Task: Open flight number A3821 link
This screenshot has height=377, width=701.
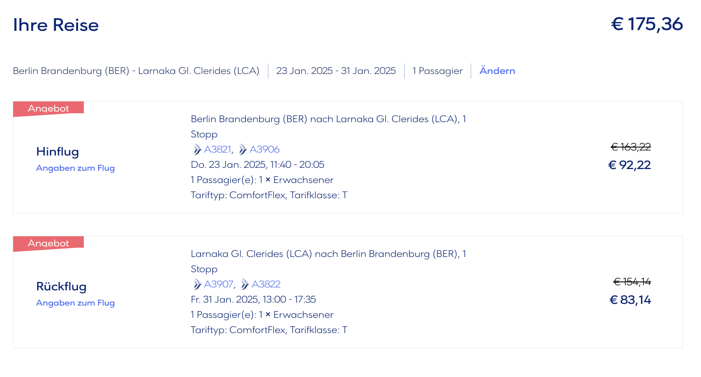Action: (x=218, y=150)
